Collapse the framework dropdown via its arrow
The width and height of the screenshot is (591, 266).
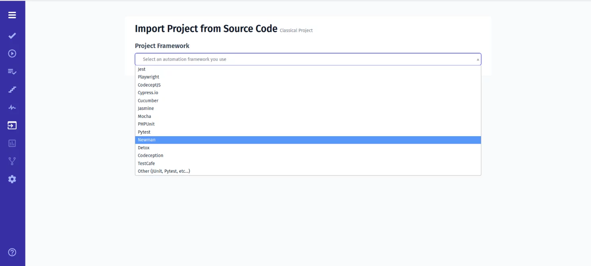coord(477,59)
